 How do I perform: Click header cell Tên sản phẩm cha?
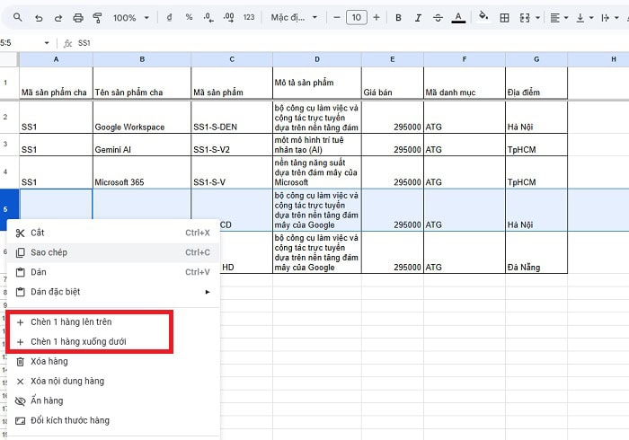pyautogui.click(x=142, y=83)
